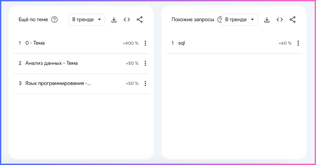Select +50 % value for Анализ данных
316x165 pixels.
[132, 63]
